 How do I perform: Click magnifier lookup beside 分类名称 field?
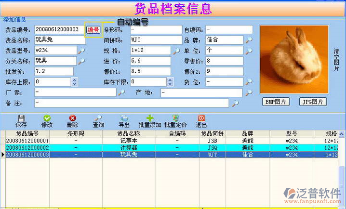[x=81, y=61]
